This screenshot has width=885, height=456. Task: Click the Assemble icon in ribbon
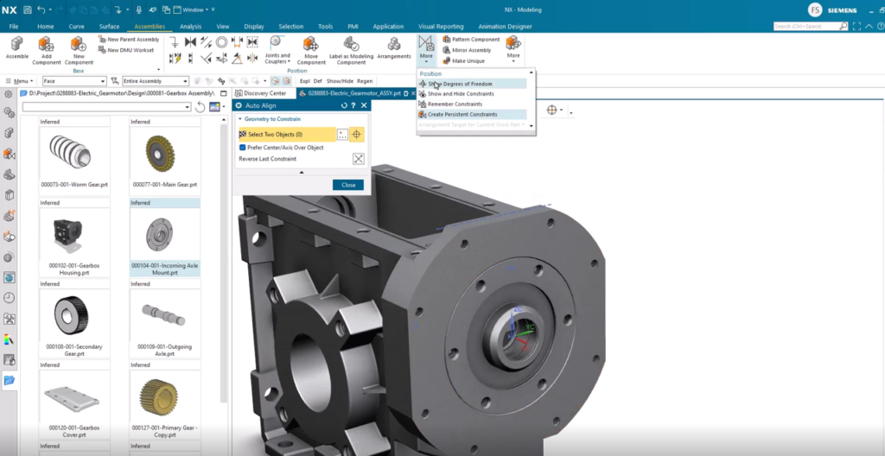(16, 45)
